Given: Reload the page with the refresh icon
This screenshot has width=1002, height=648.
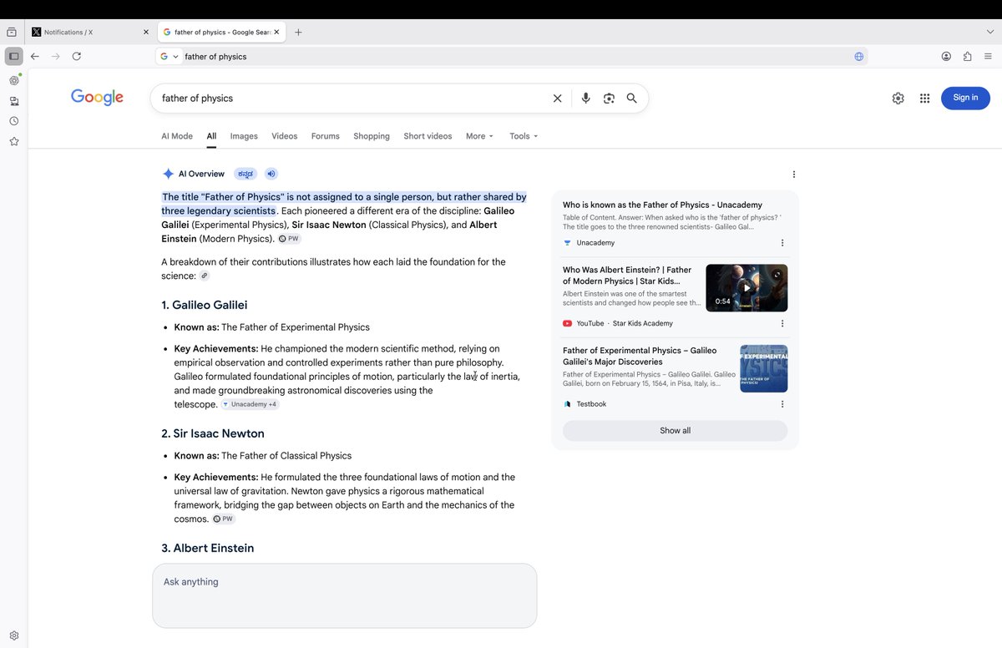Looking at the screenshot, I should point(77,56).
